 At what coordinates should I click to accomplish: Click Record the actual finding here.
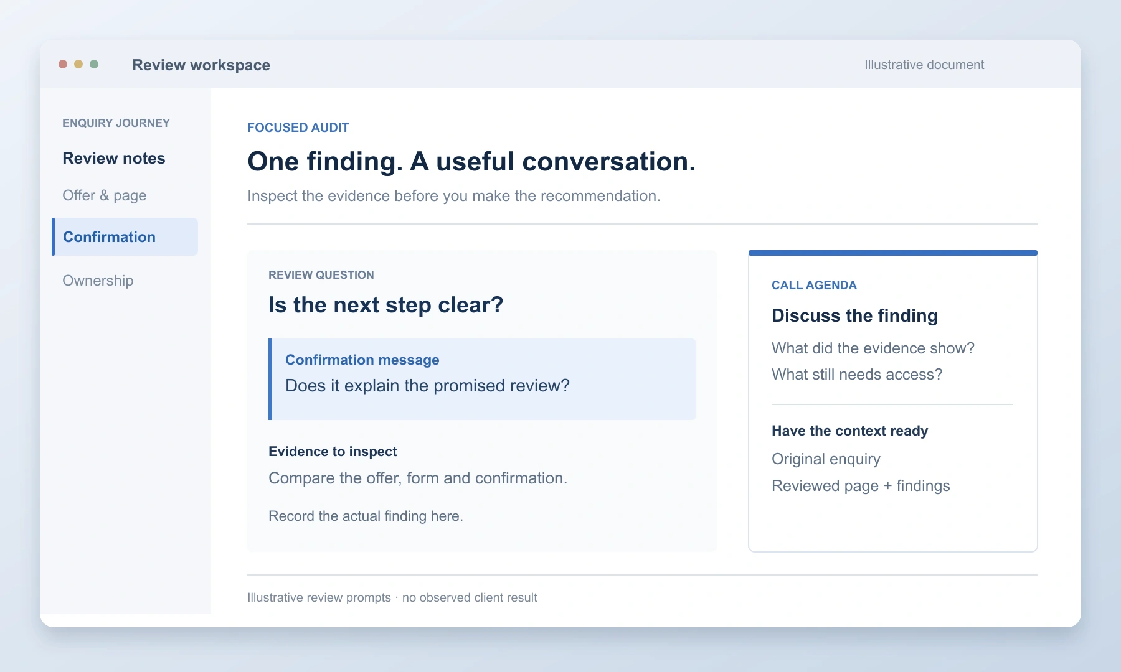point(366,516)
